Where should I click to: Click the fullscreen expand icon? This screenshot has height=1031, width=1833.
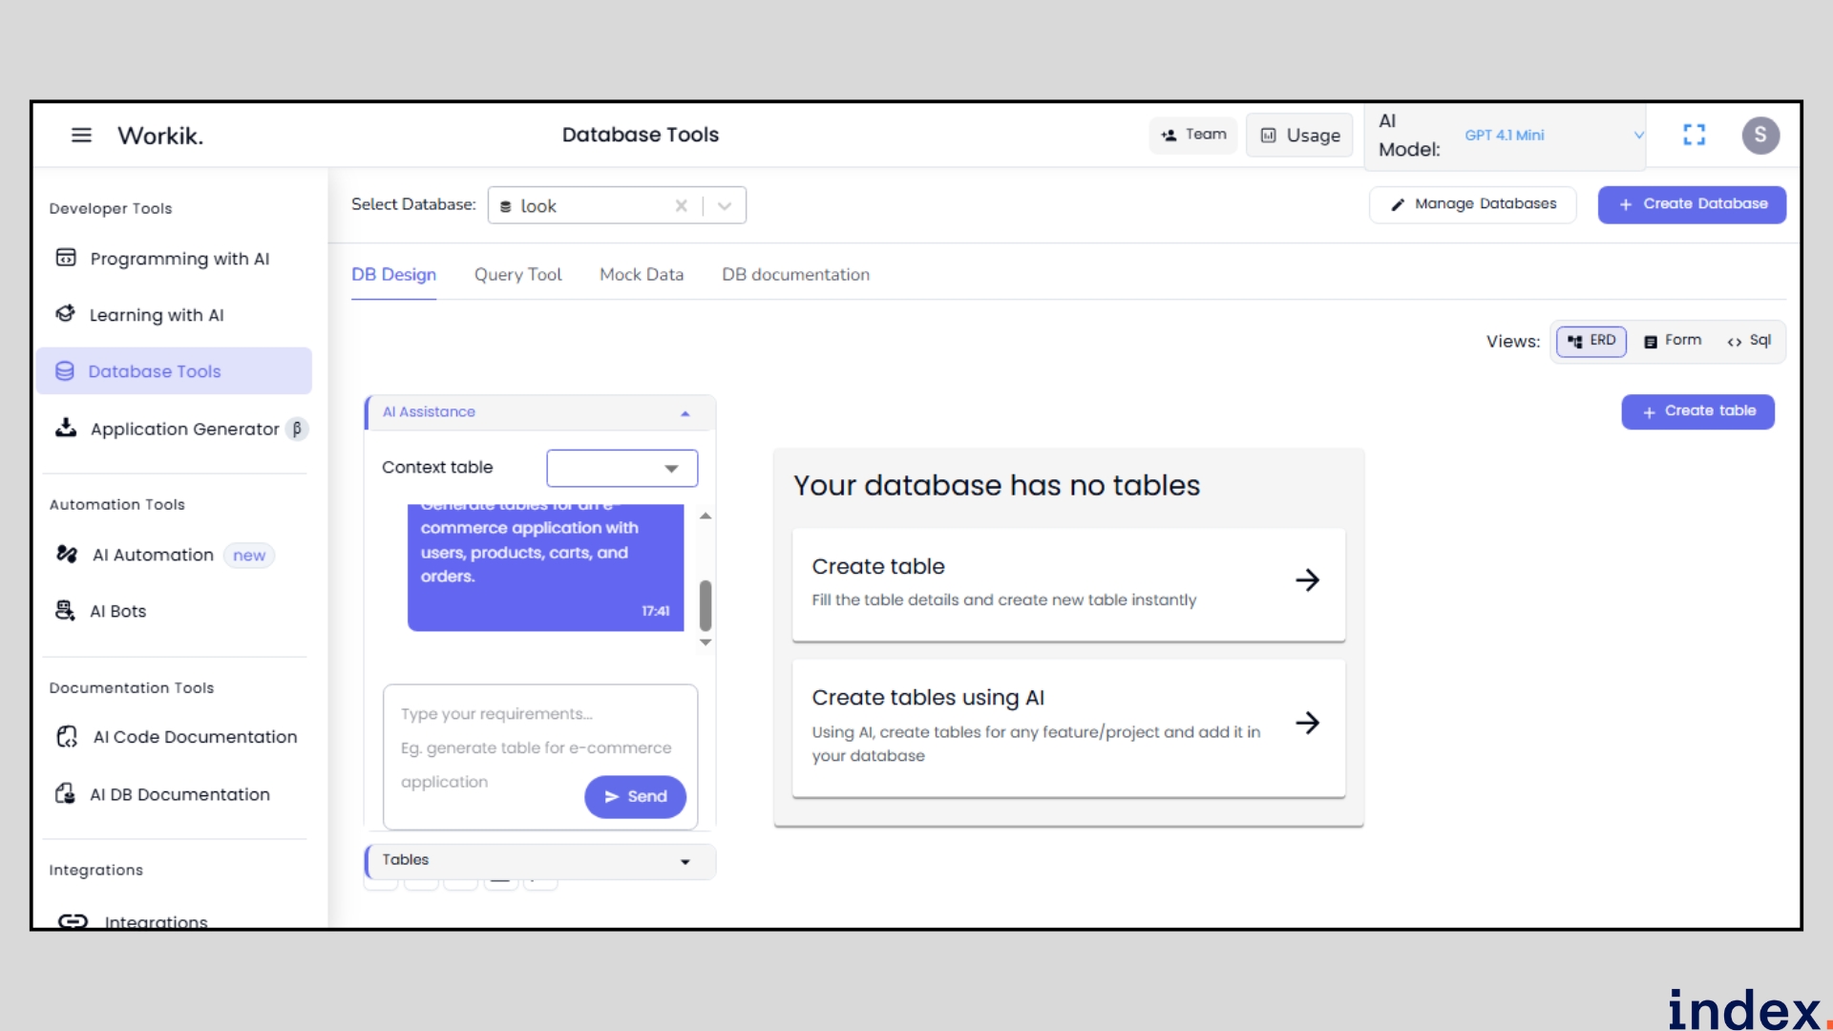[1694, 136]
